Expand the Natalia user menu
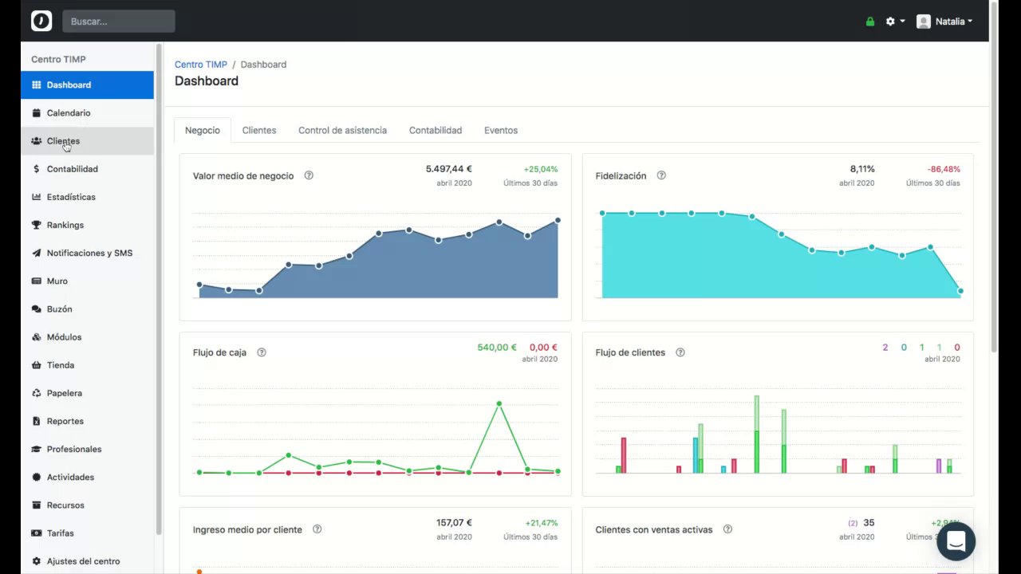 coord(944,22)
